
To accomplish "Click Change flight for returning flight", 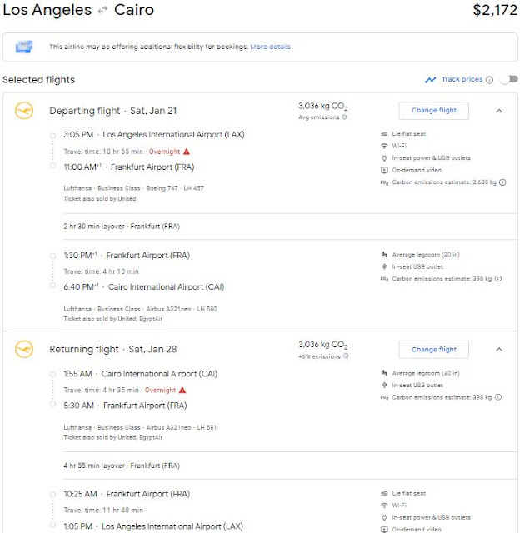I will pyautogui.click(x=433, y=350).
